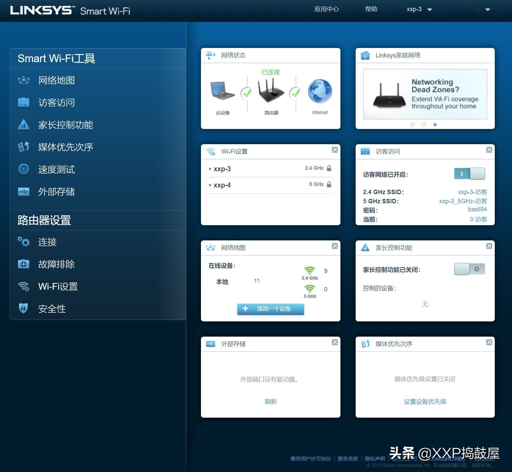Open the Network Map (网络地图) sidebar icon
Viewport: 512px width, 472px height.
(24, 80)
